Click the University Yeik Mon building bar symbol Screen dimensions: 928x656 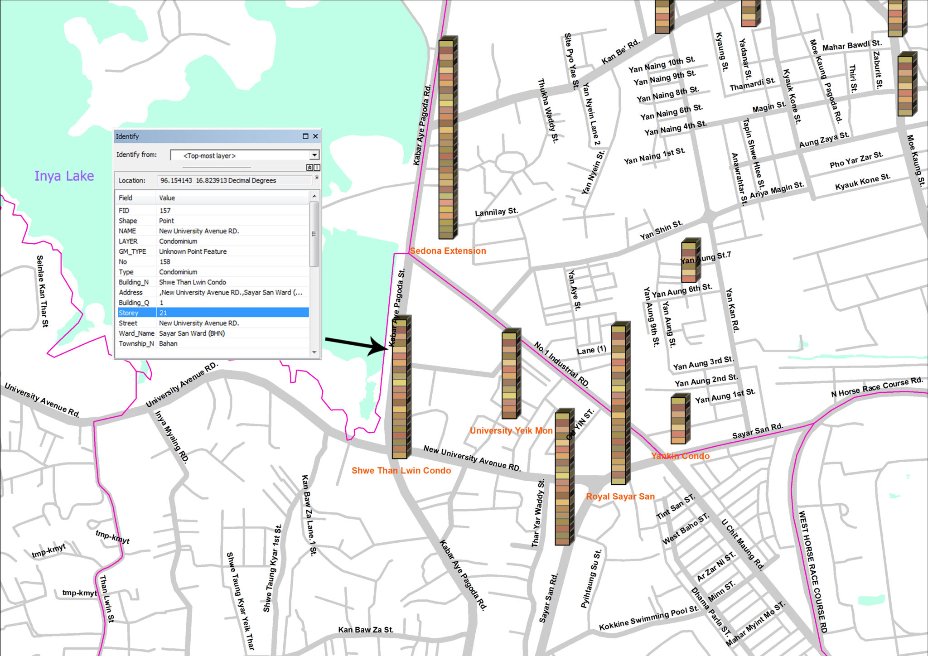click(511, 373)
